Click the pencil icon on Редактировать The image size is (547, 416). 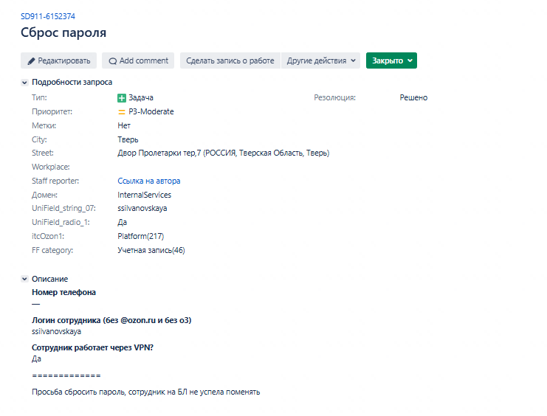pyautogui.click(x=32, y=61)
